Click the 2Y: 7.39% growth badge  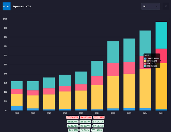[85, 130]
